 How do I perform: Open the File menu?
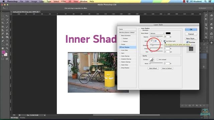point(21,1)
